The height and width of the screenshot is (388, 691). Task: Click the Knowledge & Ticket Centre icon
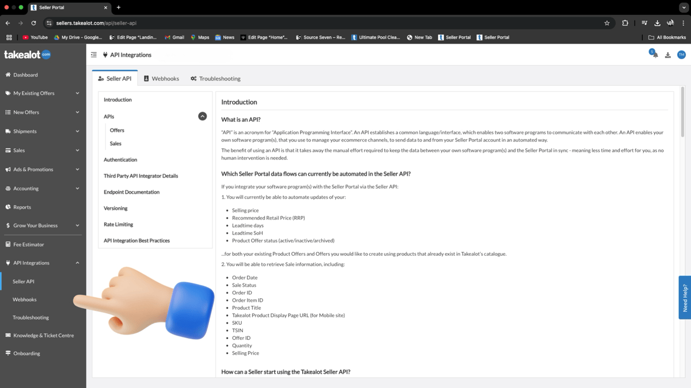[x=8, y=335]
